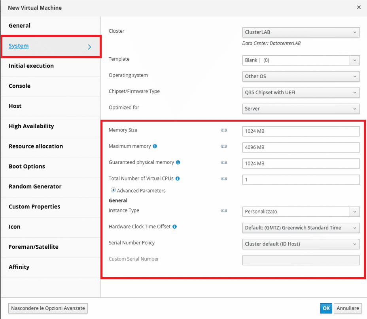Viewport: 367px width, 319px height.
Task: Confirm with the OK button
Action: pyautogui.click(x=326, y=308)
